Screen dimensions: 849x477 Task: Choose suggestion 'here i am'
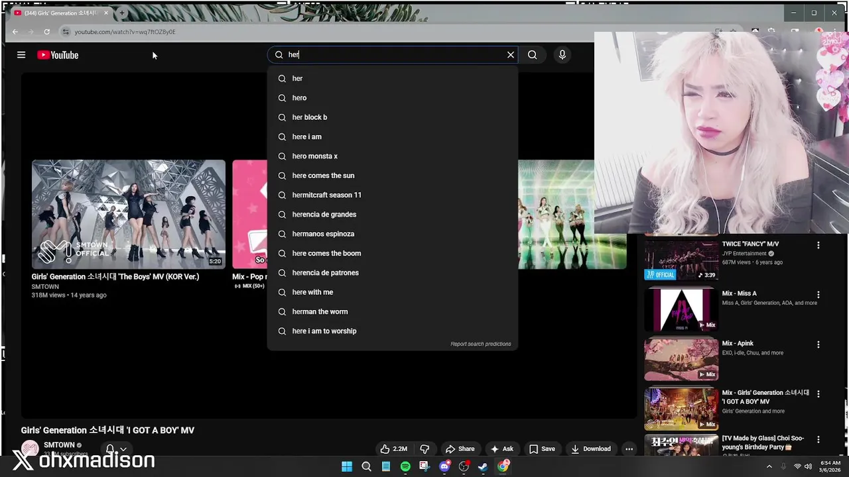tap(393, 136)
